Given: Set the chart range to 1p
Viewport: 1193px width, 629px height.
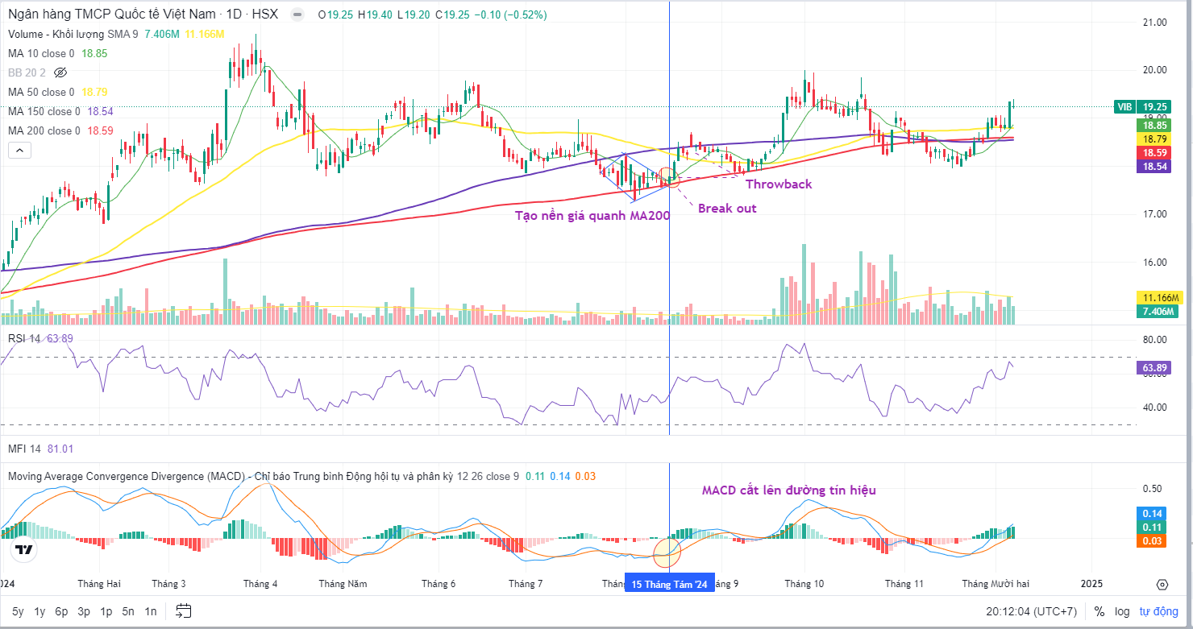Looking at the screenshot, I should coord(106,611).
